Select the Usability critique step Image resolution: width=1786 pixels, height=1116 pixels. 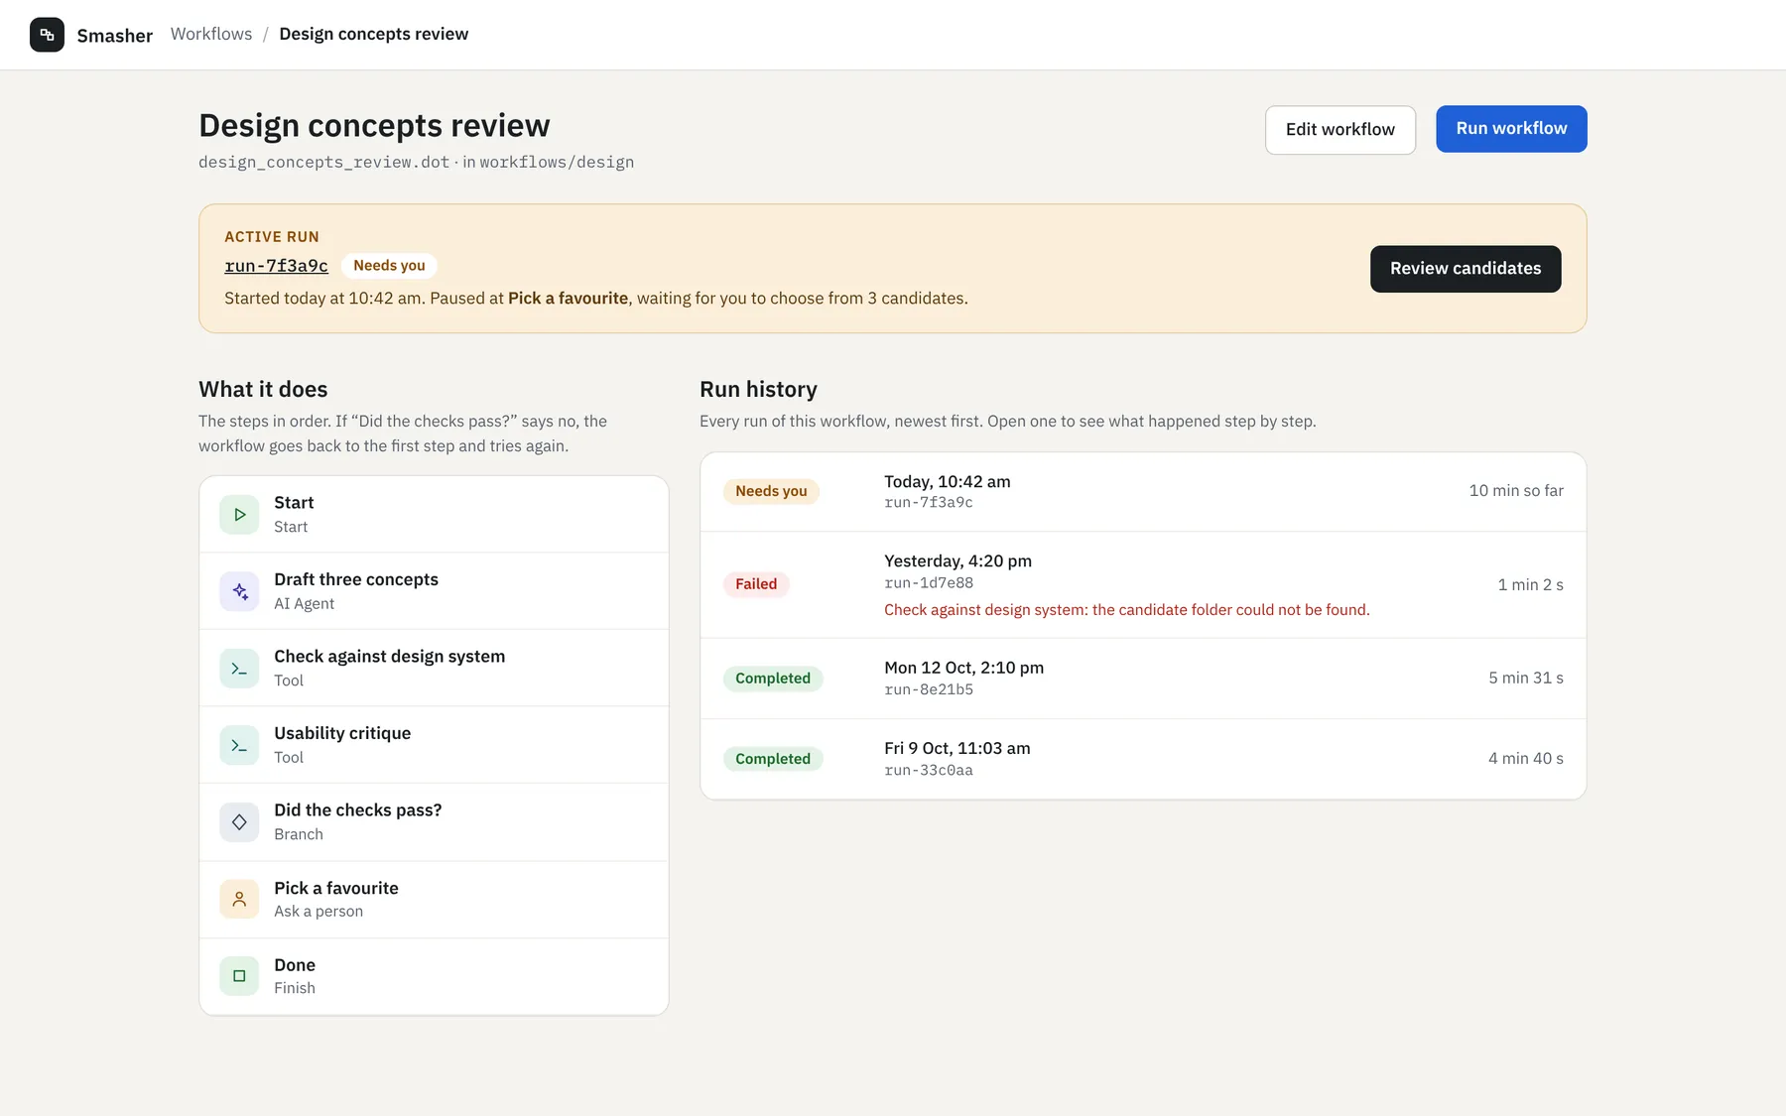434,745
